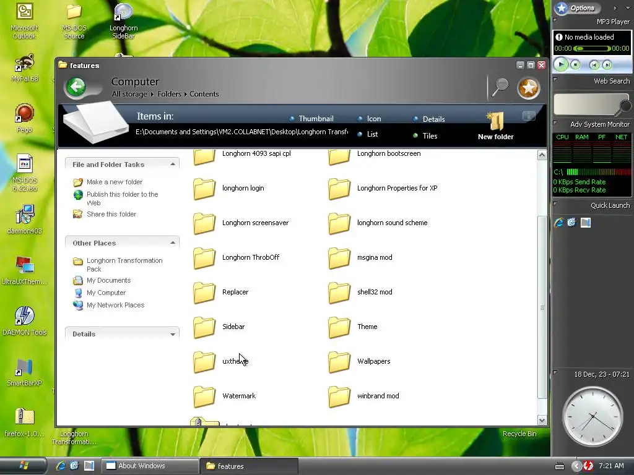Select the msgina mod folder

click(360, 258)
